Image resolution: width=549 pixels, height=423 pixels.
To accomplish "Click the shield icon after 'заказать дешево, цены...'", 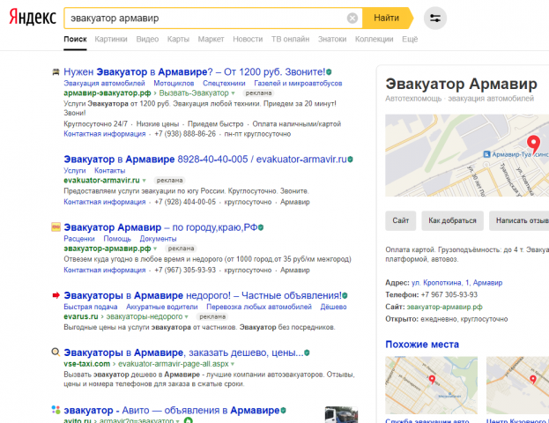I will [307, 352].
